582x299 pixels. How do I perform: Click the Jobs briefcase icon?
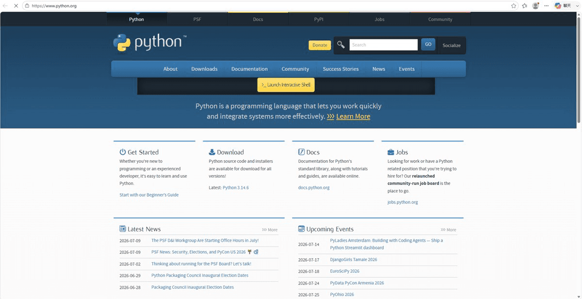point(390,152)
